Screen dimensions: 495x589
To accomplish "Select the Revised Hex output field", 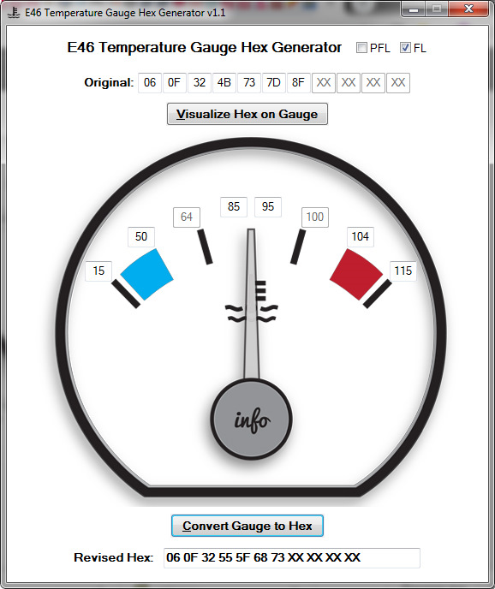I will pyautogui.click(x=292, y=558).
